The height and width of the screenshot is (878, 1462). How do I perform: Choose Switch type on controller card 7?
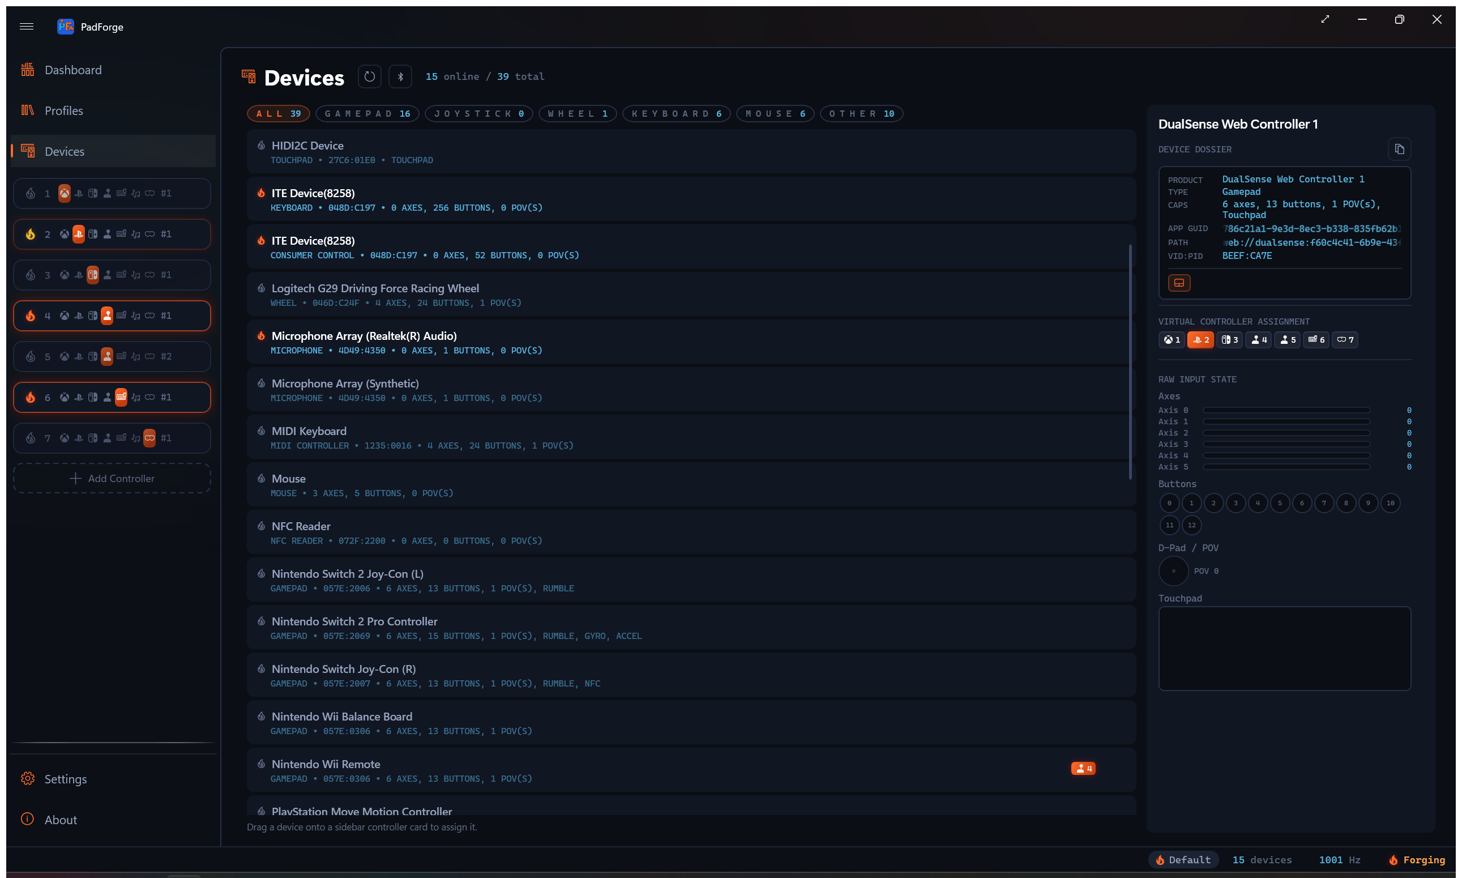click(x=93, y=438)
